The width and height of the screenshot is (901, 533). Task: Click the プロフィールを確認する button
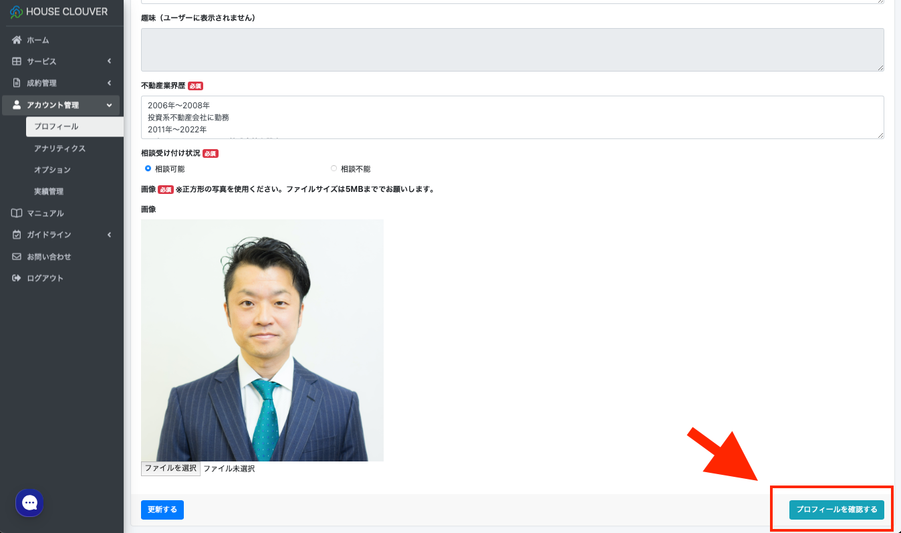click(836, 510)
